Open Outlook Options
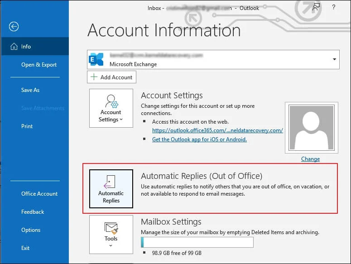Viewport: 351px width, 264px height. tap(31, 230)
